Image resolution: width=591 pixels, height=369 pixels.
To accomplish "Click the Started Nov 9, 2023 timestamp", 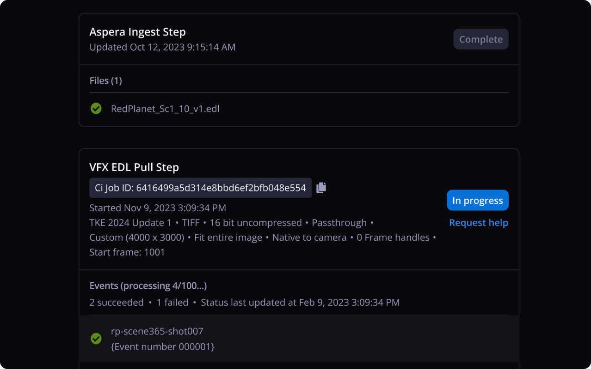I will point(158,208).
